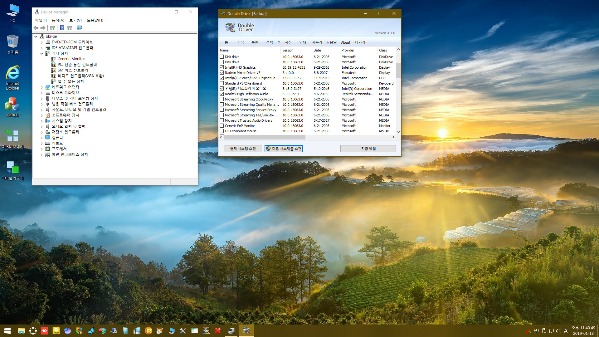Expand 프로세서 node
Viewport: 599px width, 337px height.
[41, 149]
